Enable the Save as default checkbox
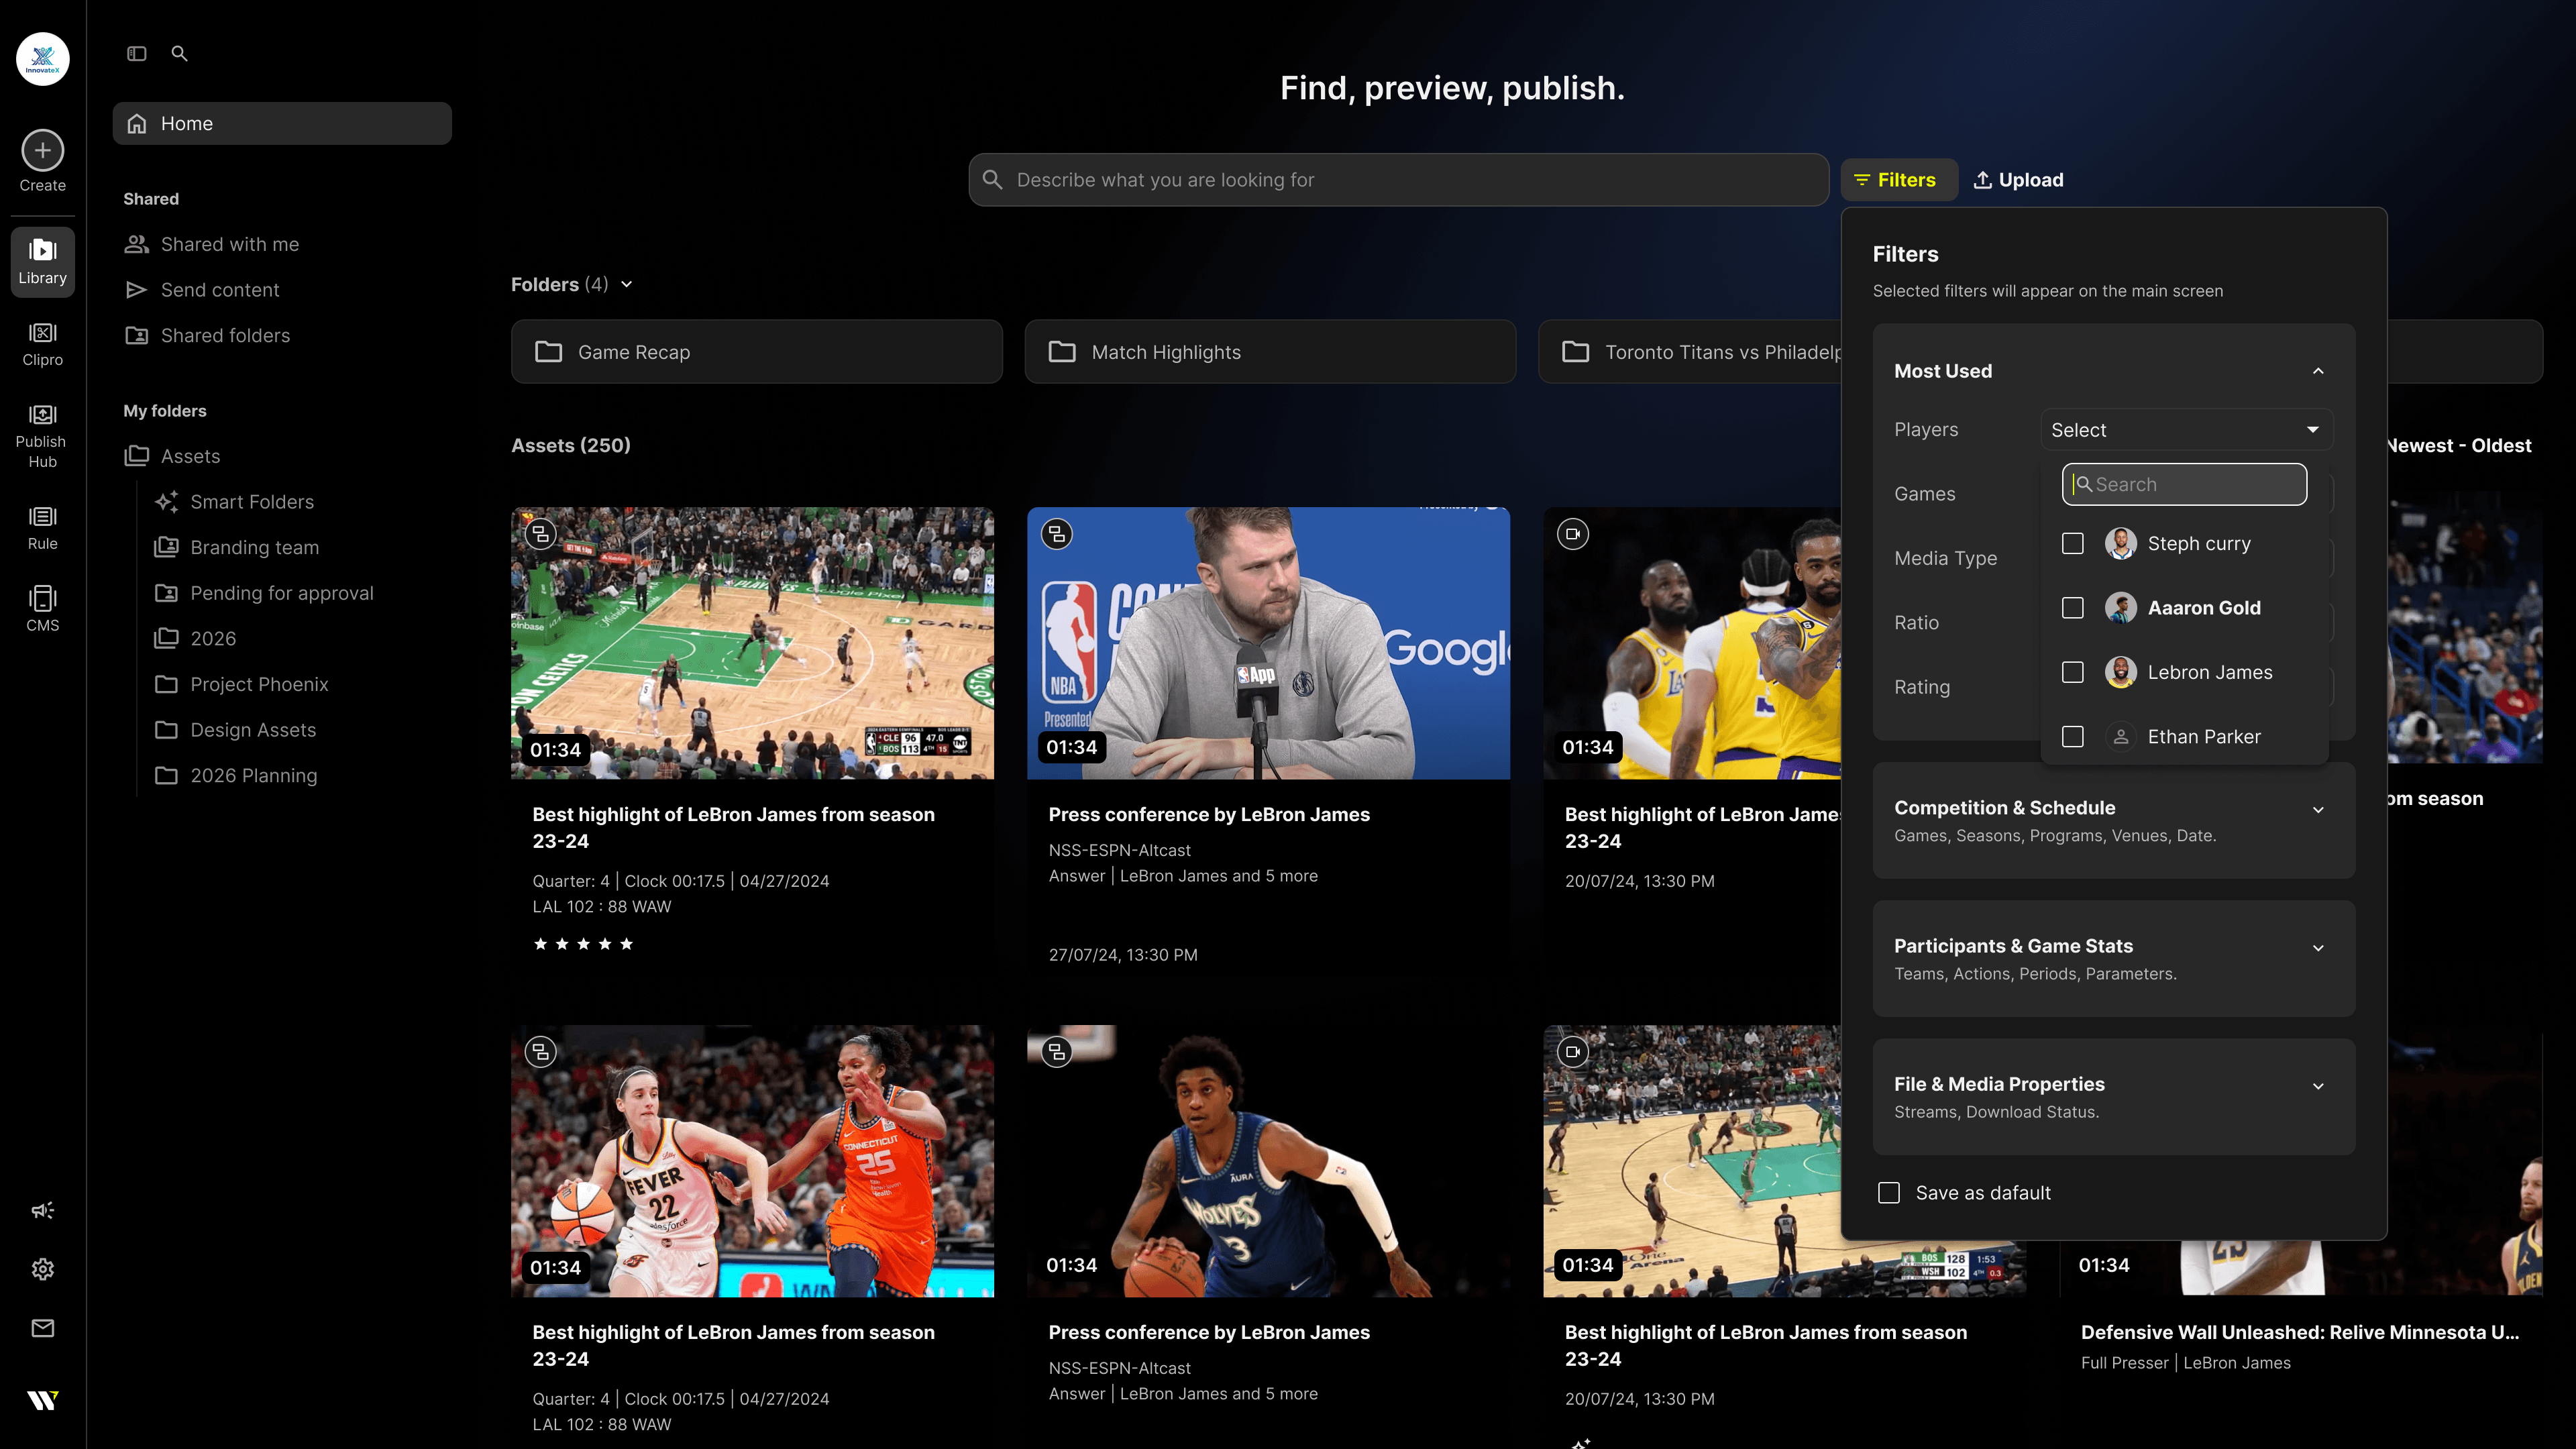This screenshot has height=1449, width=2576. (x=1889, y=1192)
